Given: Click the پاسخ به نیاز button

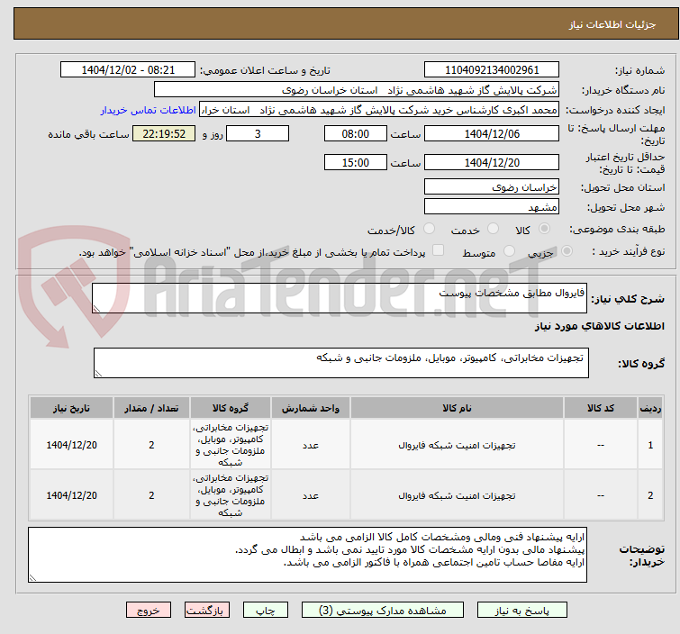Looking at the screenshot, I should [x=522, y=611].
